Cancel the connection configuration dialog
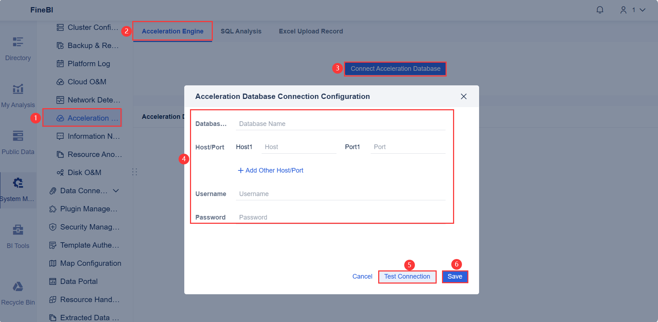This screenshot has width=658, height=322. (362, 276)
